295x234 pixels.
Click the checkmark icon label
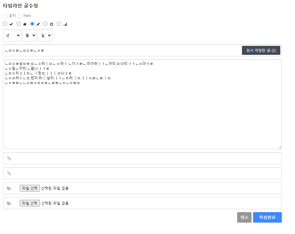[11, 24]
